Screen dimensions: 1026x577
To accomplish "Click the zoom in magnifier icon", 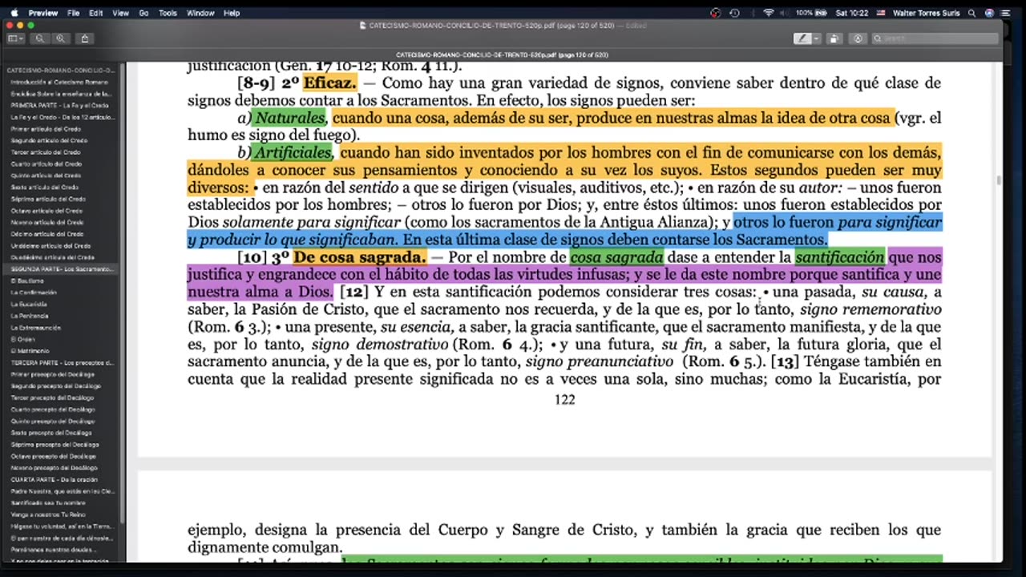I will click(x=61, y=38).
